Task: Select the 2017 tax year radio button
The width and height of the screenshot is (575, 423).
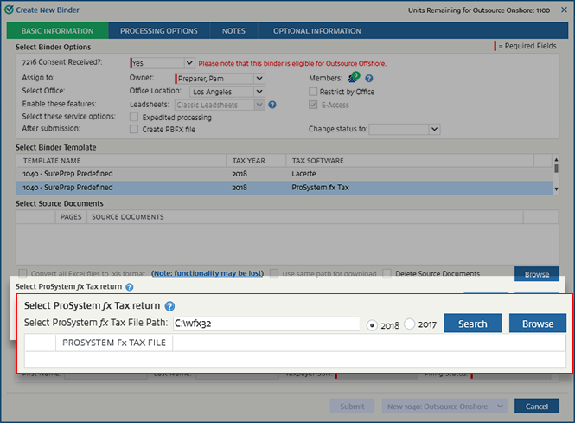Action: [410, 324]
